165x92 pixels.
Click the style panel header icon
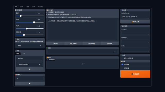coord(16,39)
